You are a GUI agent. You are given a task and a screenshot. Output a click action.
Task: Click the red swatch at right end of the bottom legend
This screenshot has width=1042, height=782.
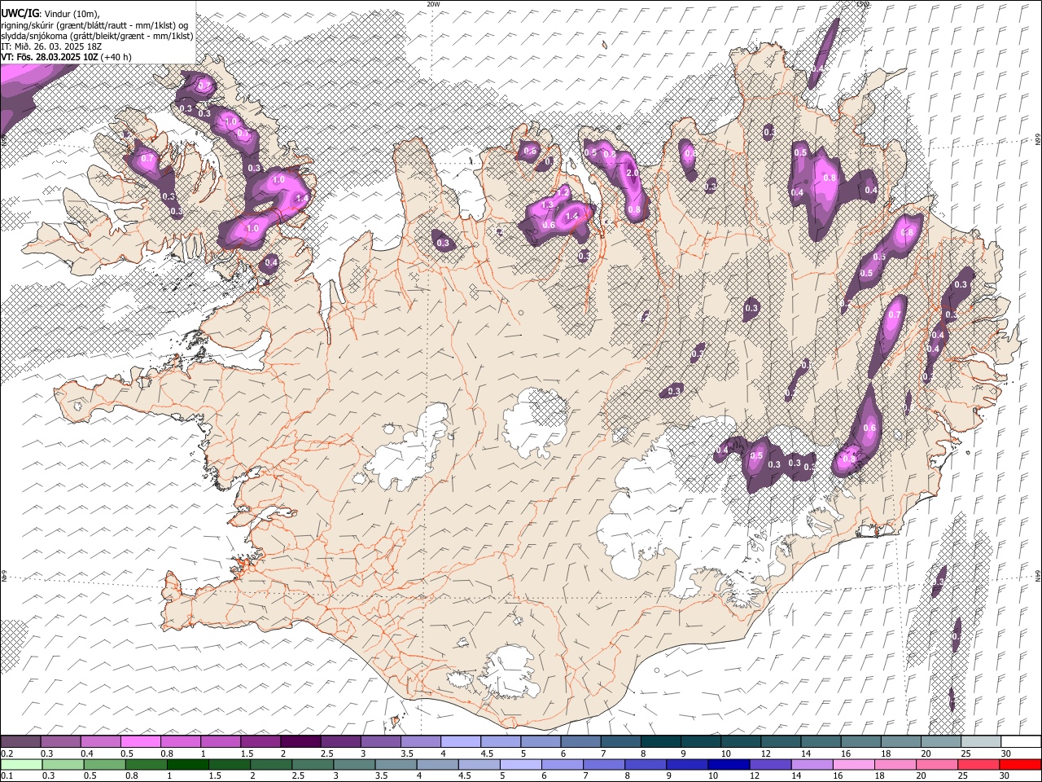(1019, 764)
